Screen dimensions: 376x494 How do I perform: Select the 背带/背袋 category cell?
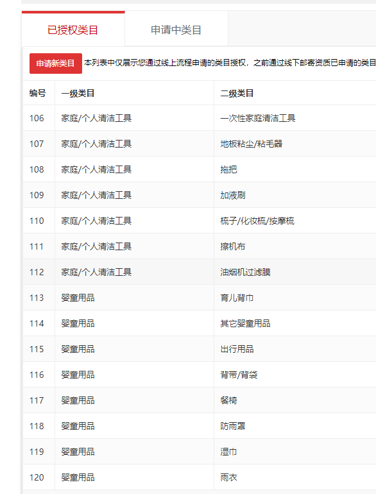click(x=239, y=375)
